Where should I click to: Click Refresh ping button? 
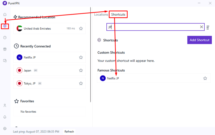pos(69,132)
